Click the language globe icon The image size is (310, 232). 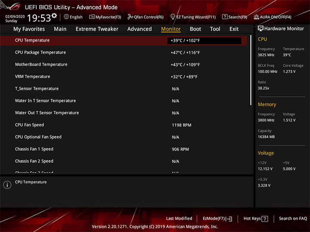[x=66, y=17]
